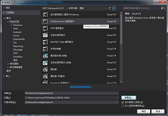Select Cloud in the template tree
168x116 pixels.
click(16, 36)
